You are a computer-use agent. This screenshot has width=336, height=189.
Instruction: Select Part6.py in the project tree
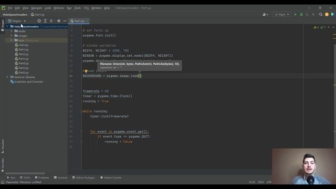coord(22,72)
